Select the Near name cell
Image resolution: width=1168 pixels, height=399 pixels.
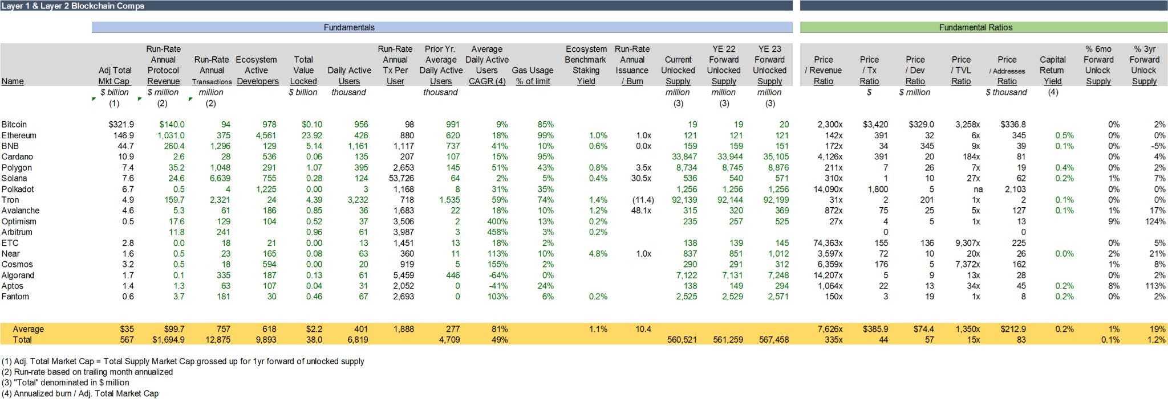coord(11,254)
